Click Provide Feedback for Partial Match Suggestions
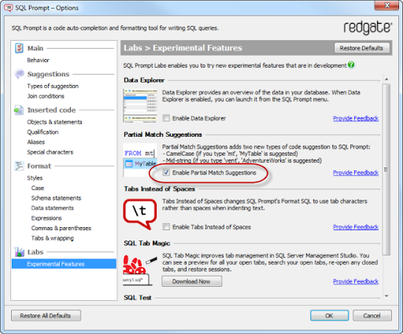 (x=356, y=173)
